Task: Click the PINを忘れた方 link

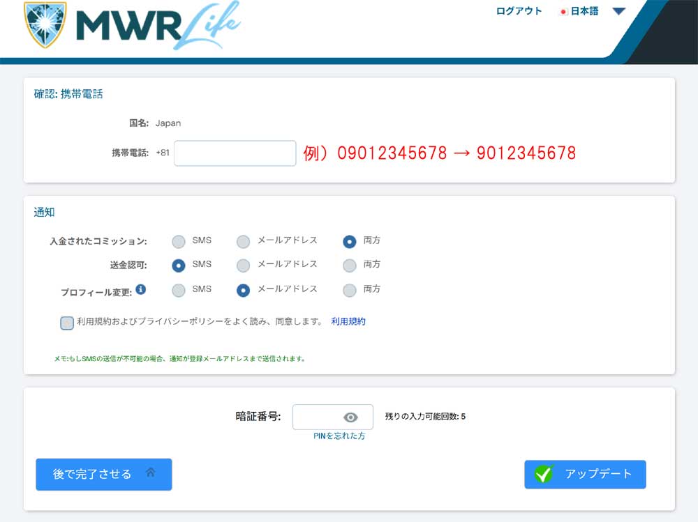Action: [x=339, y=436]
